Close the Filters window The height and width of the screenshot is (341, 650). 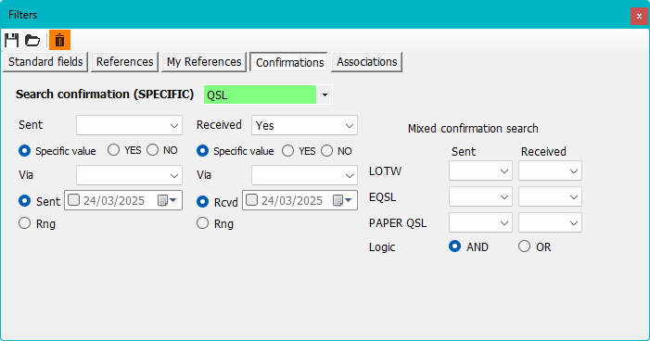[x=639, y=16]
